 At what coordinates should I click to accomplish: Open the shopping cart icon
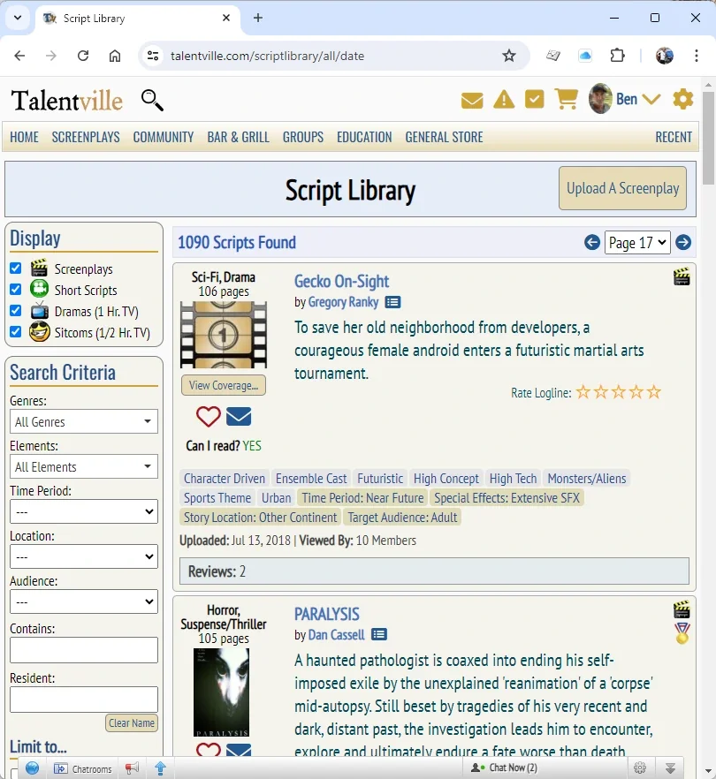[567, 99]
